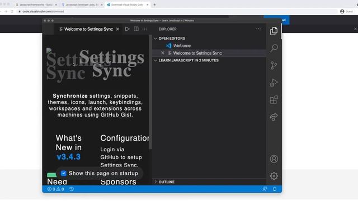Click the Run play icon in editor toolbar
The width and height of the screenshot is (358, 201).
point(127,29)
